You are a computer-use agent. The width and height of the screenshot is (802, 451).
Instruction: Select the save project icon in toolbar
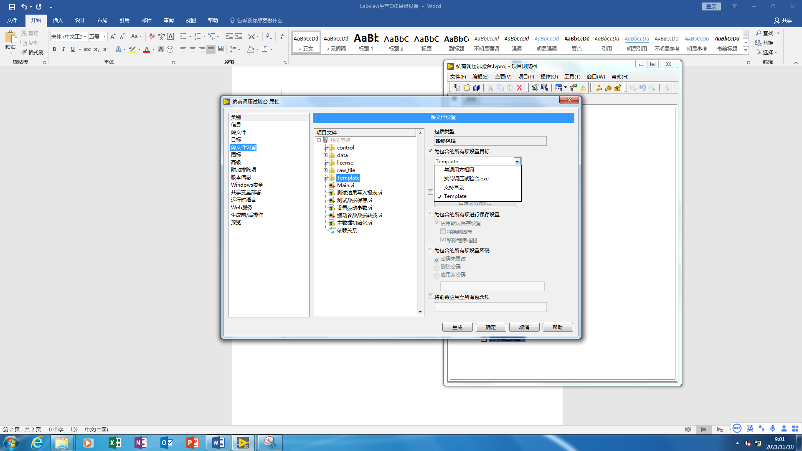476,88
